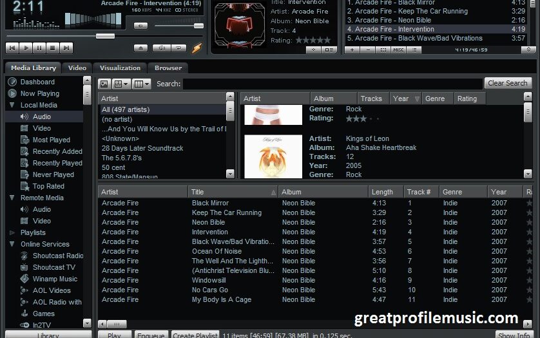This screenshot has width=540, height=338.
Task: Remove items with playlist minus button
Action: 368,50
